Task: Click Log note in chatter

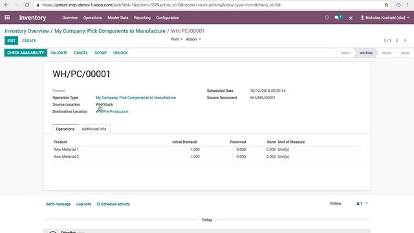Action: click(83, 204)
